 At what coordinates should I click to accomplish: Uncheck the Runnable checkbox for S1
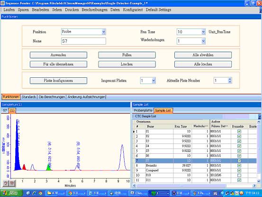pos(239,131)
